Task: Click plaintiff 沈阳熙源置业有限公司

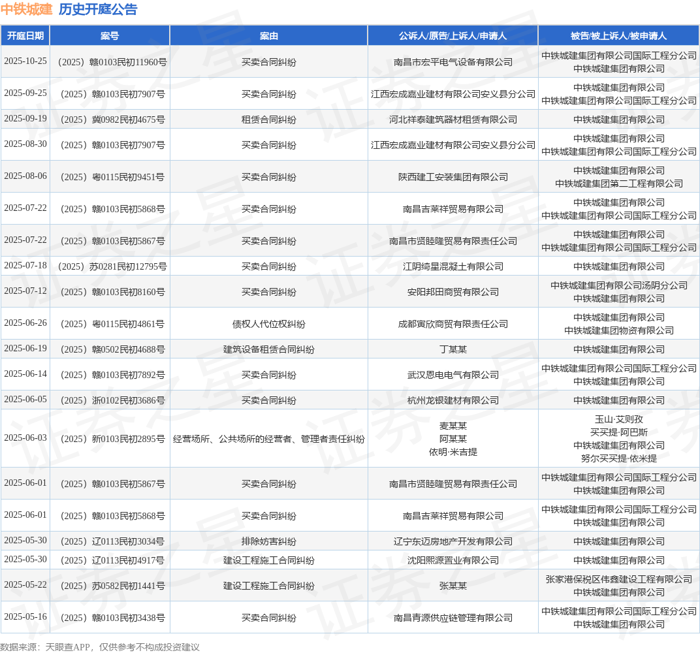Action: point(453,560)
